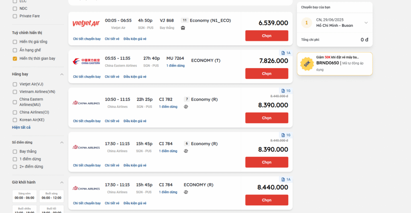This screenshot has width=411, height=213.
Task: Expand Hồ Chí Minh - Busan trip dropdown
Action: coord(366,23)
